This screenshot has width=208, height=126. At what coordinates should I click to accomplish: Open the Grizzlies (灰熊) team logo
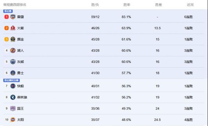[x=13, y=62]
